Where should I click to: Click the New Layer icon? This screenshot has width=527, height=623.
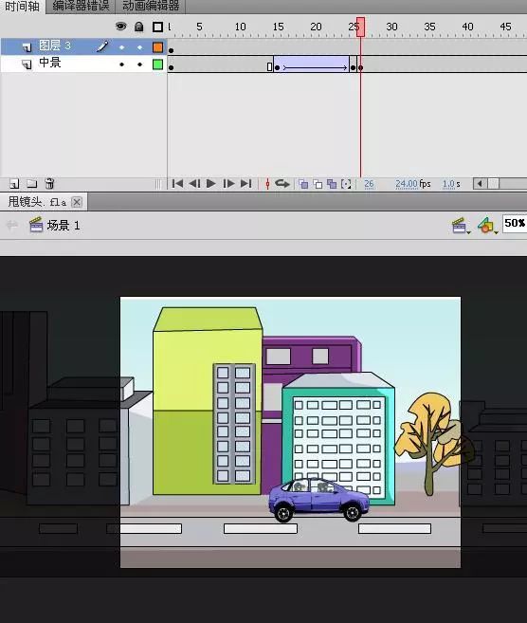(x=14, y=184)
